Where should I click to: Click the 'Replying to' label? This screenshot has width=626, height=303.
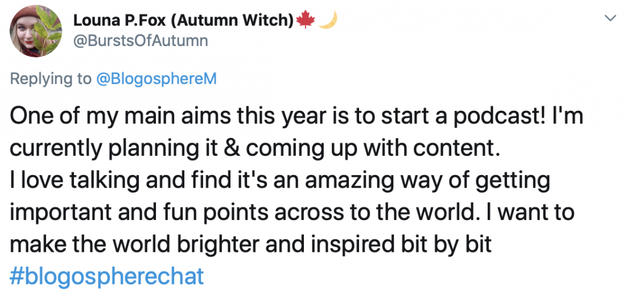[51, 78]
